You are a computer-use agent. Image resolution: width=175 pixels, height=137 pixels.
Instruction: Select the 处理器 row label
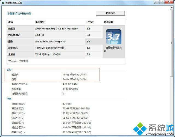(x=12, y=29)
